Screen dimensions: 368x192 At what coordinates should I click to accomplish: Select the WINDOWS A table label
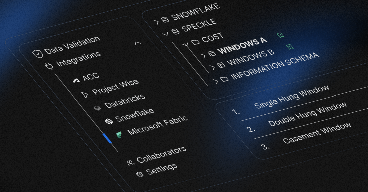pos(243,45)
